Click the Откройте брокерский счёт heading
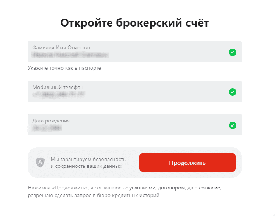 pyautogui.click(x=134, y=23)
